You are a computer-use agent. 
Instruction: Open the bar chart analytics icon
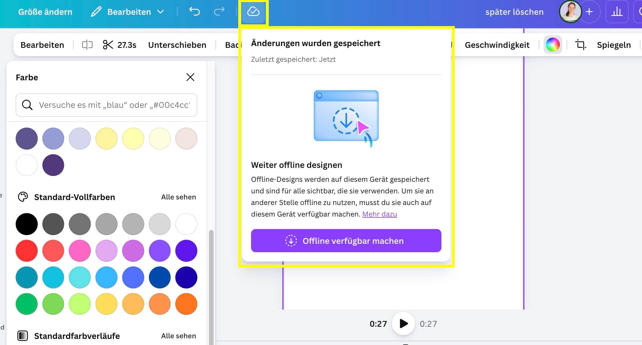click(x=617, y=12)
